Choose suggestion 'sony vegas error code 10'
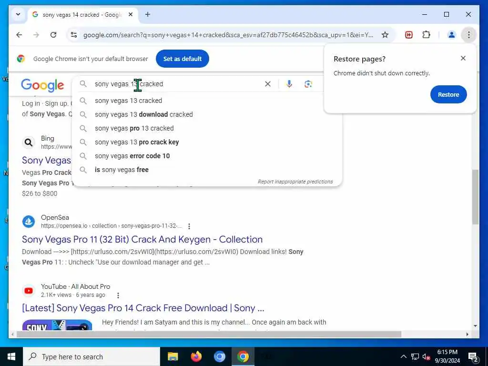 [x=208, y=156]
